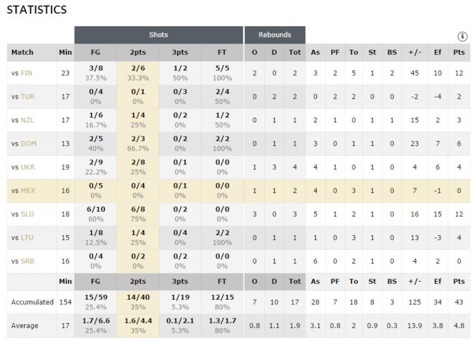Open the SRB match link
The image size is (473, 339).
click(x=27, y=261)
